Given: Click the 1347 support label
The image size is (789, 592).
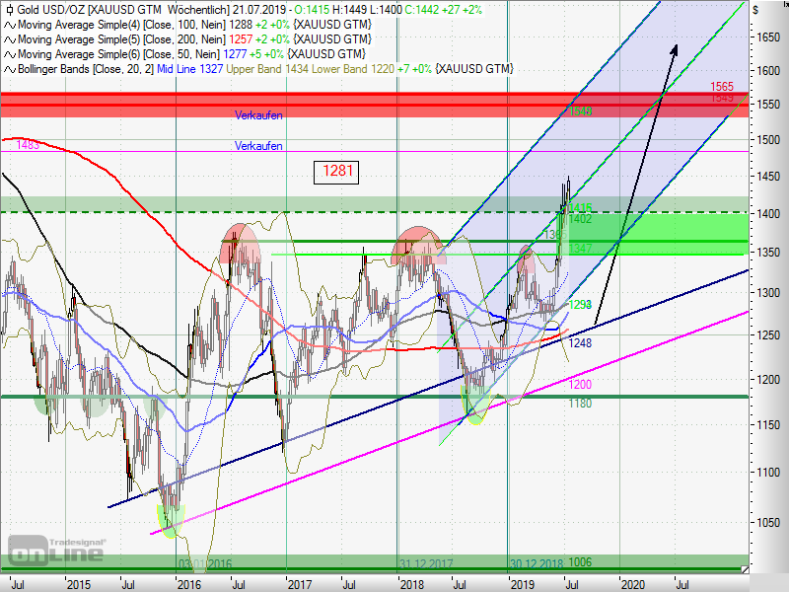Looking at the screenshot, I should pyautogui.click(x=580, y=249).
